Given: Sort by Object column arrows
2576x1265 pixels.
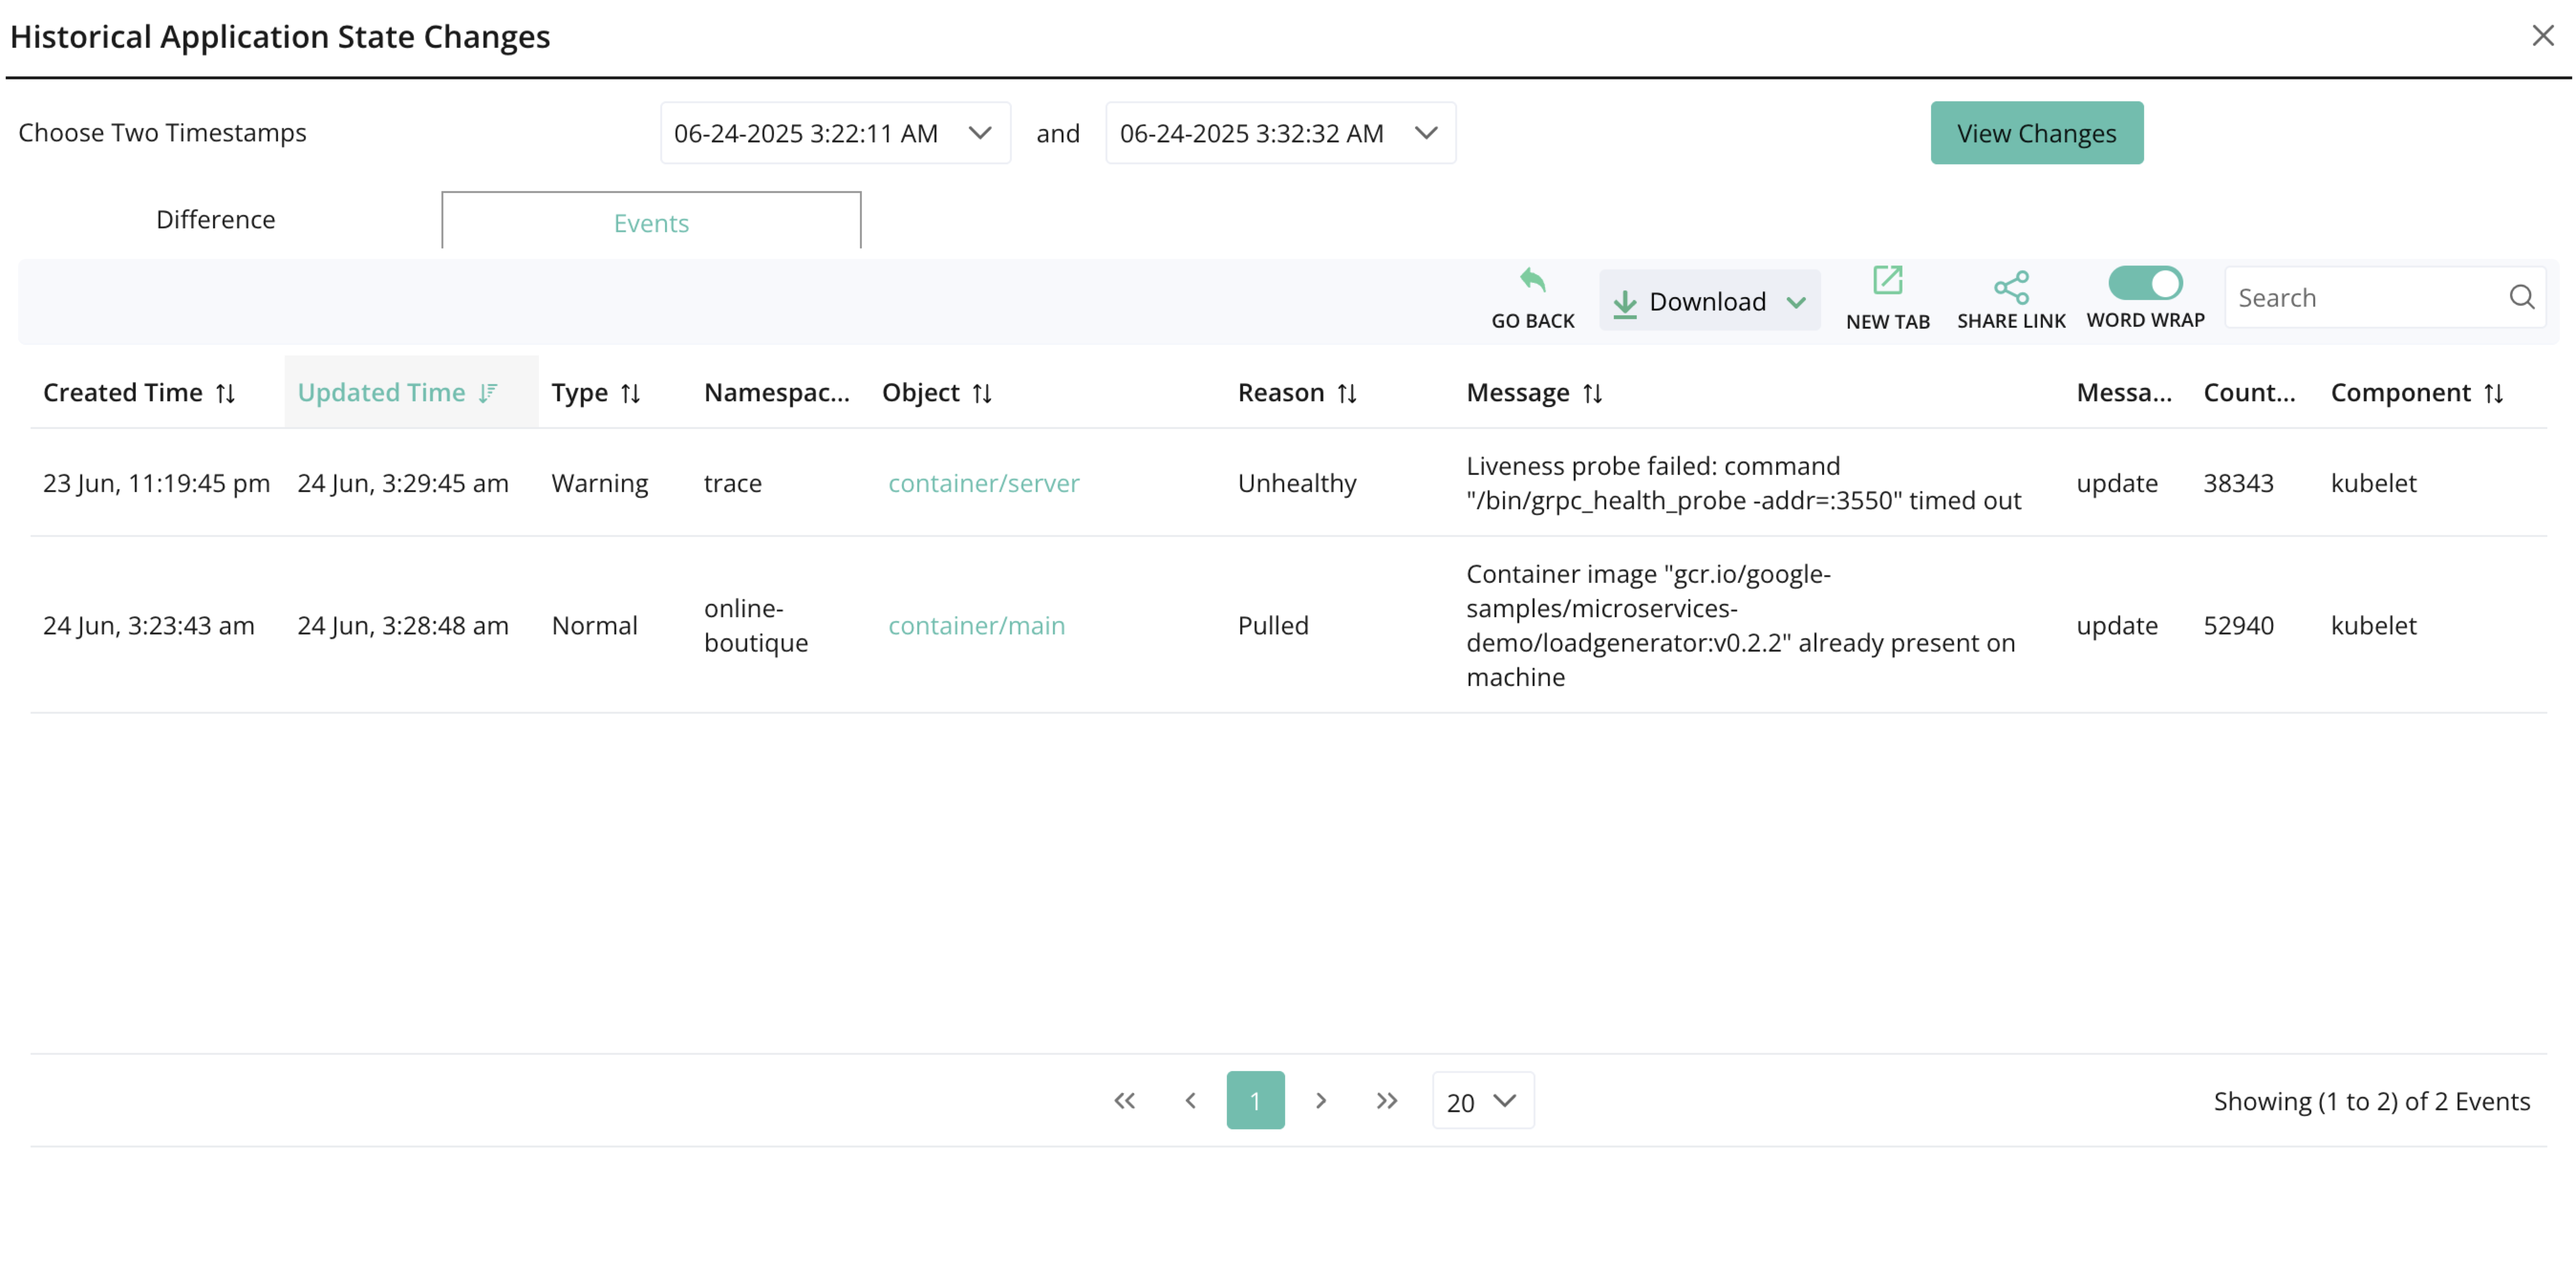Looking at the screenshot, I should pyautogui.click(x=982, y=393).
